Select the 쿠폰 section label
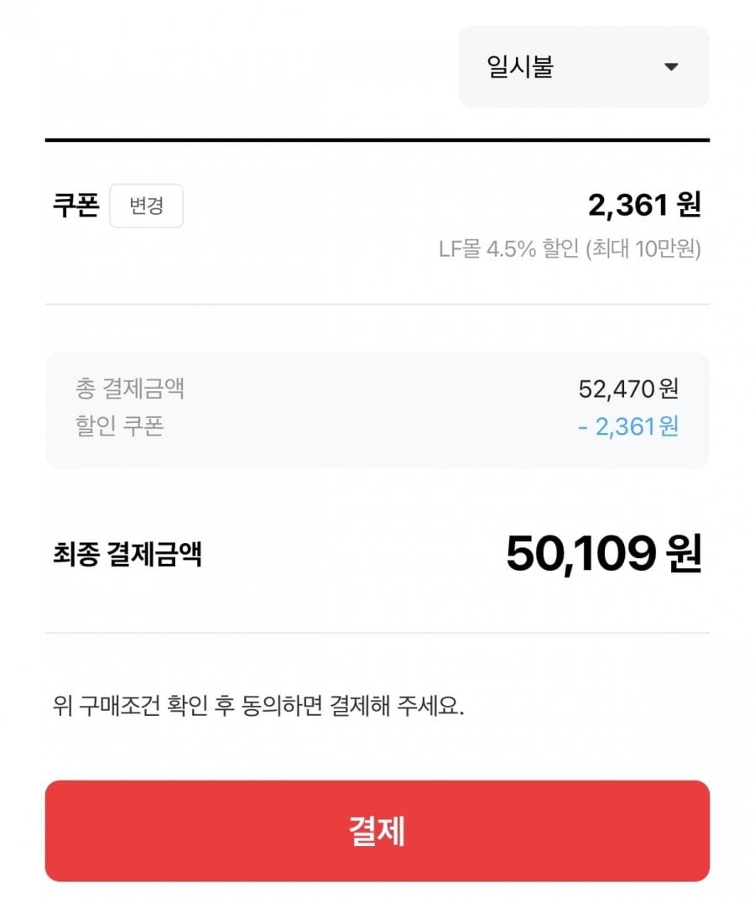Image resolution: width=755 pixels, height=898 pixels. click(75, 205)
